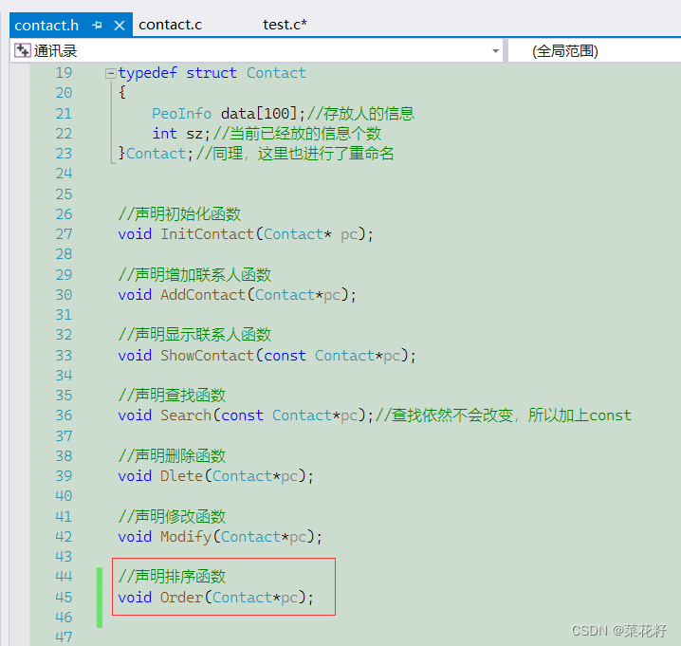Screen dimensions: 681x646
Task: Click the InitContact function name
Action: [207, 234]
